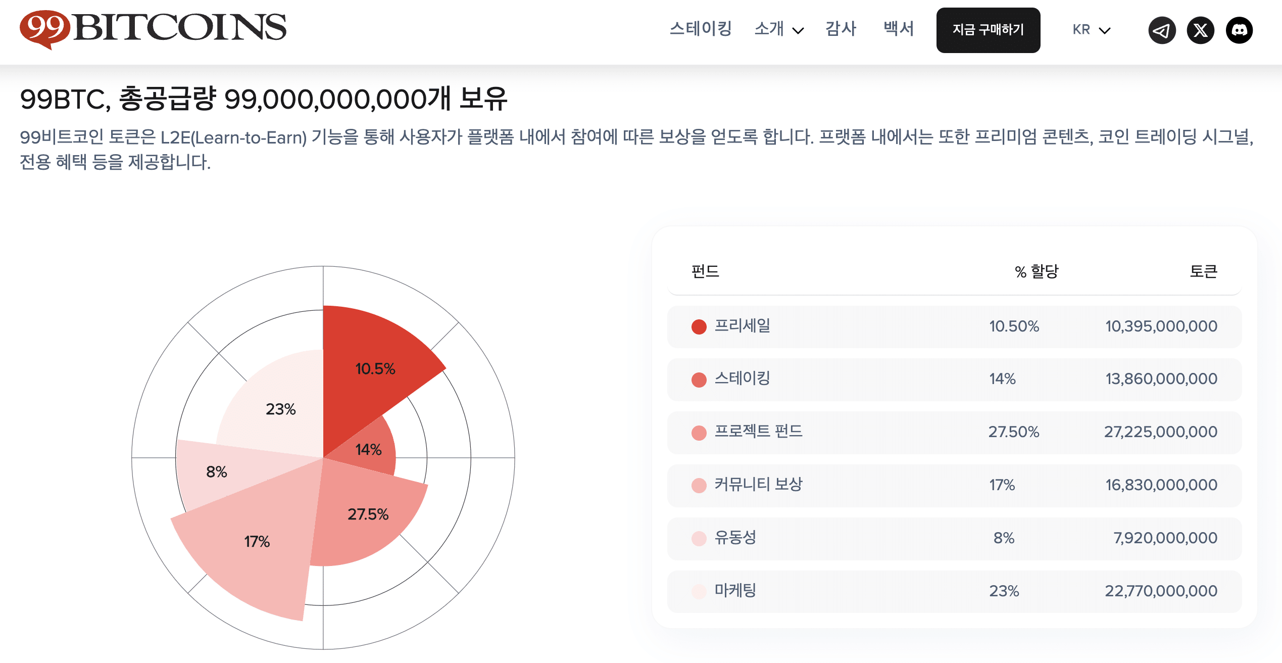Open the 감사 menu item
1282x663 pixels.
(841, 29)
